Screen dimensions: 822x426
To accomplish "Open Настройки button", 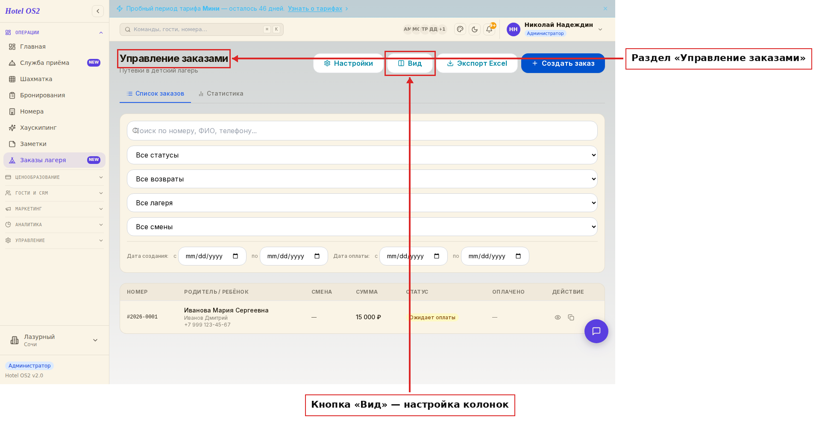I will pos(348,63).
